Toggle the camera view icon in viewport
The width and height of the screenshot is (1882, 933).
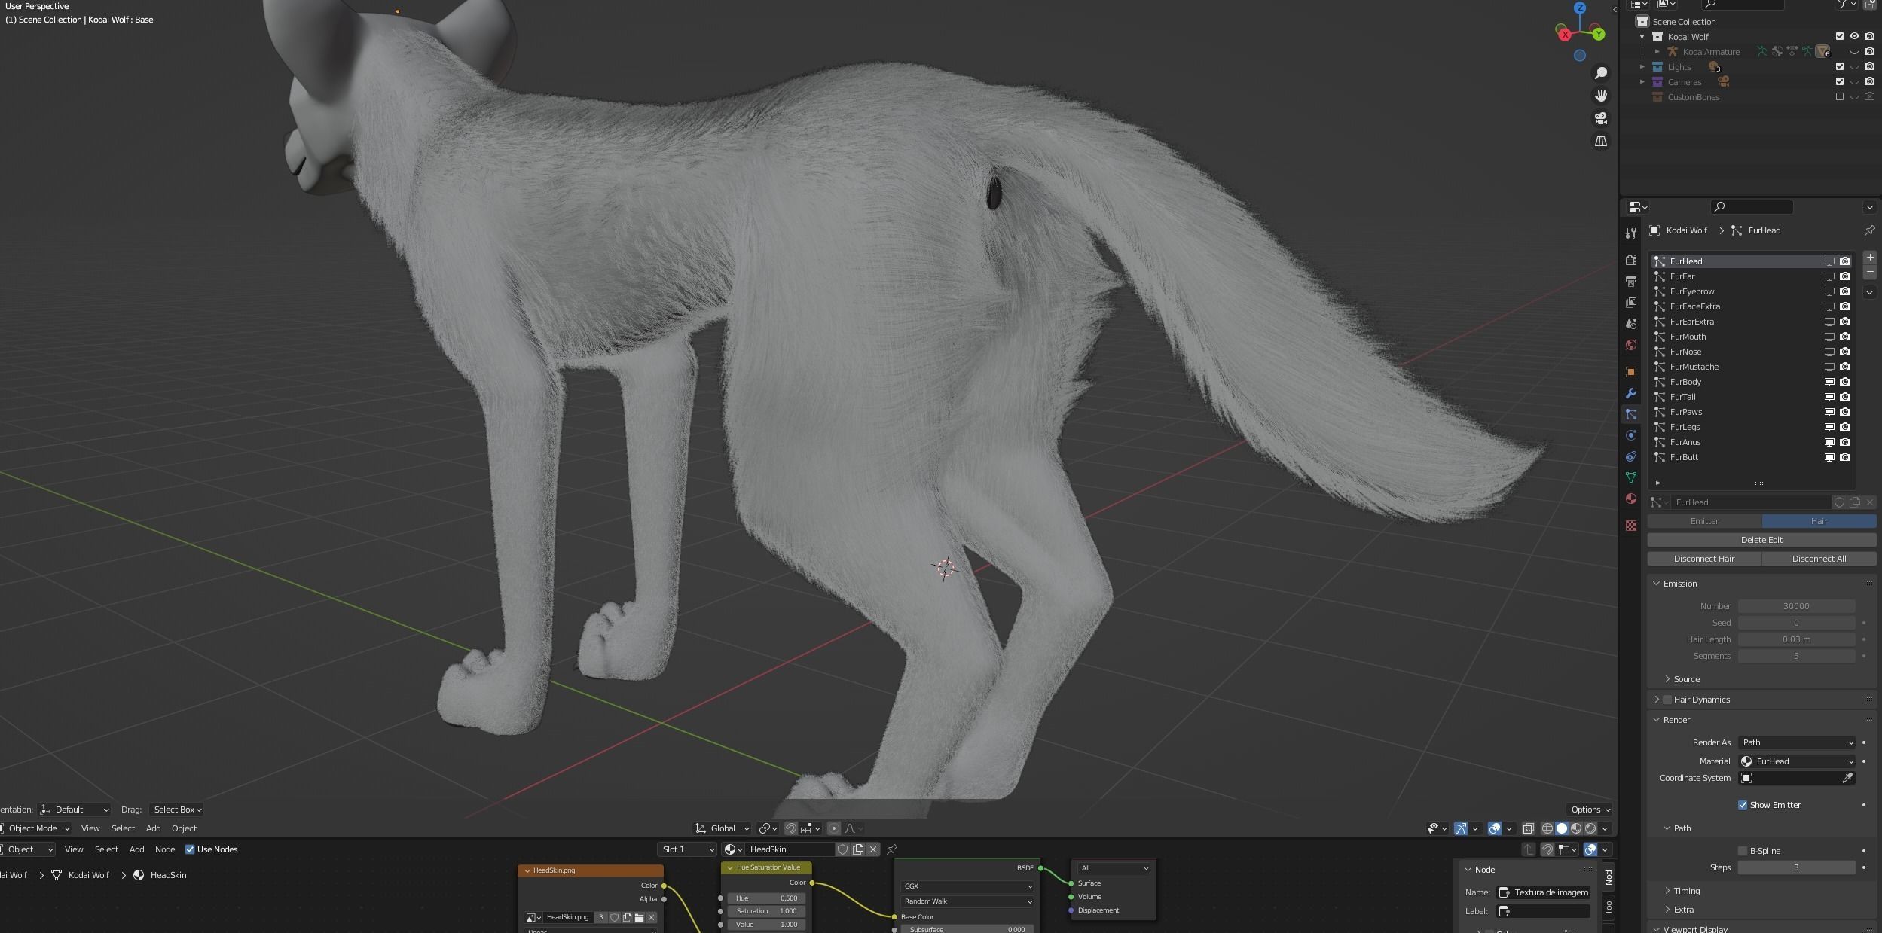tap(1601, 118)
